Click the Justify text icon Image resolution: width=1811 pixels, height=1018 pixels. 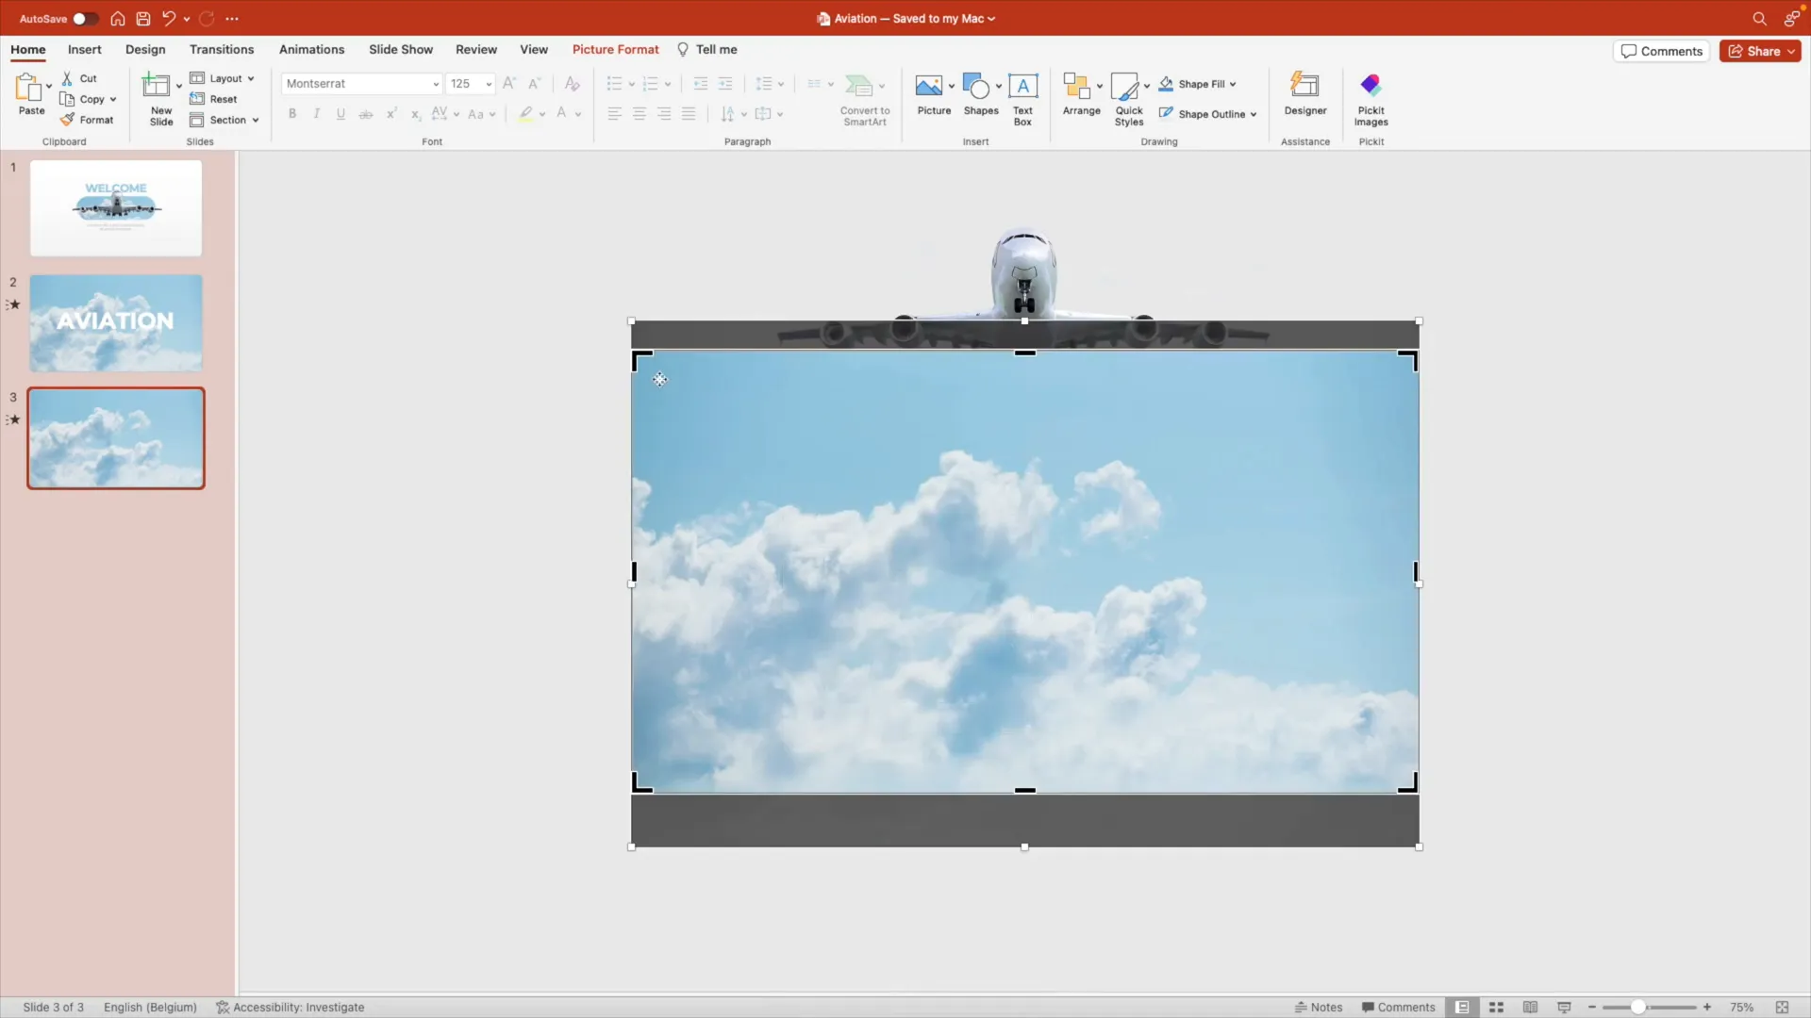(689, 114)
